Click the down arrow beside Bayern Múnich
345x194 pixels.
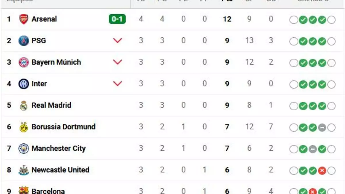tap(117, 62)
